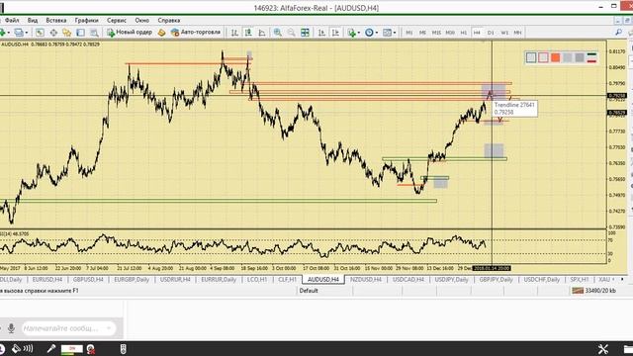Screen dimensions: 633x356
Task: Toggle the Market Watch window icon
Action: [x=40, y=33]
